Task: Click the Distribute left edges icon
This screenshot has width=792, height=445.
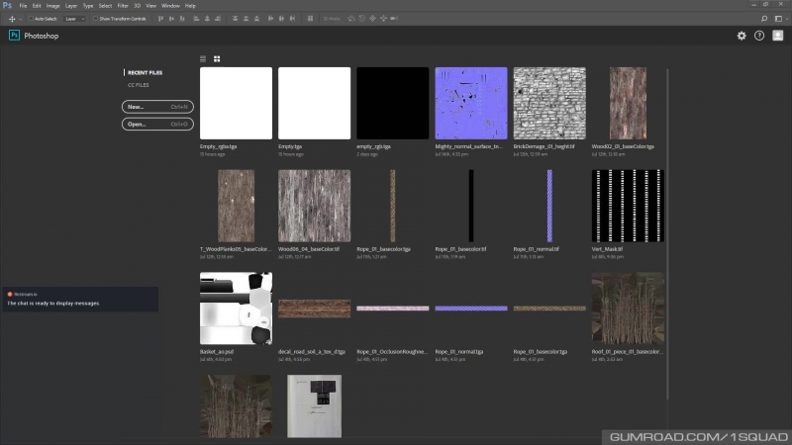Action: (270, 19)
